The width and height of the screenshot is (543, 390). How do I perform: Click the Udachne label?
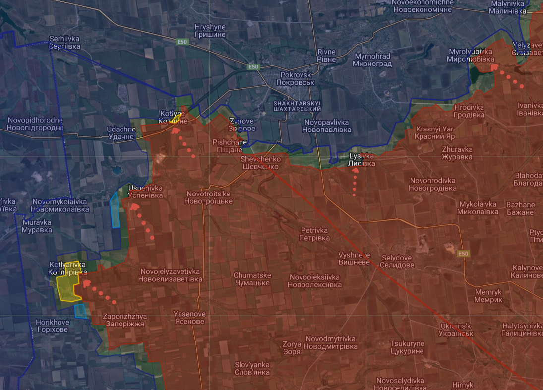pos(121,133)
